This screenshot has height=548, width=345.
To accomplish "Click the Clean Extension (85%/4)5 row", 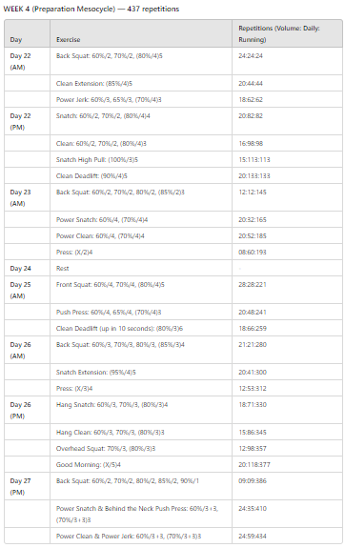I will point(173,83).
